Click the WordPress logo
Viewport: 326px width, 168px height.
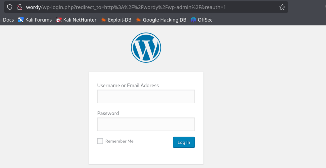pyautogui.click(x=146, y=47)
